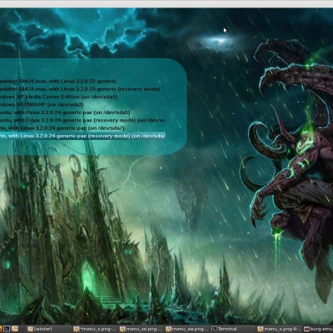Select Linux 3.2.0-23-generic entry without recovery mode
This screenshot has height=333, width=333.
58,82
